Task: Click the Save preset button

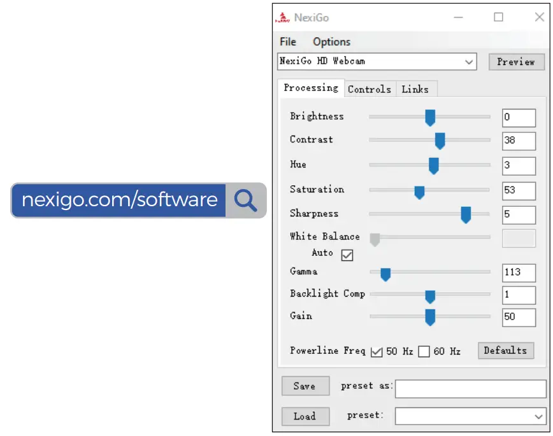Action: [305, 386]
